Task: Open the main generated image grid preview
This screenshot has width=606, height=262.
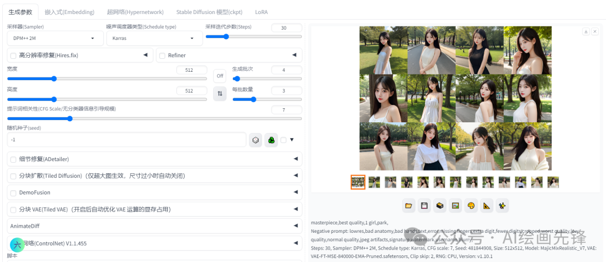Action: [x=455, y=98]
